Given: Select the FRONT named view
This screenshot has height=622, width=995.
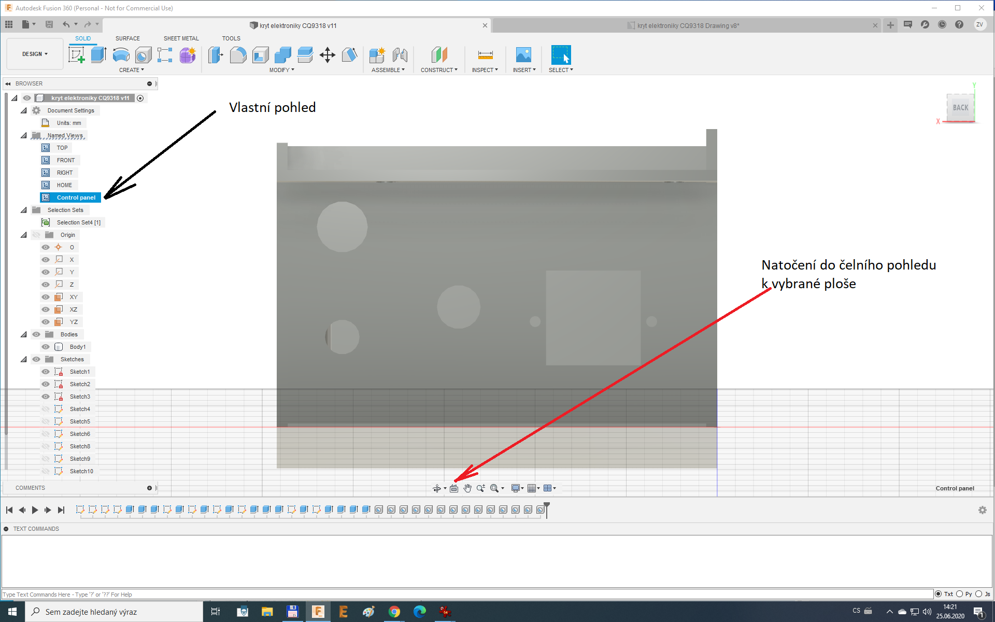Looking at the screenshot, I should pyautogui.click(x=65, y=160).
